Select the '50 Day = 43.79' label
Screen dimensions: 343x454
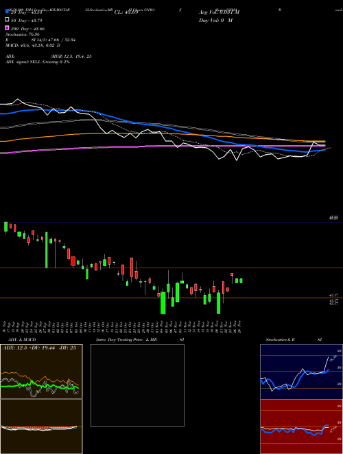coord(27,21)
